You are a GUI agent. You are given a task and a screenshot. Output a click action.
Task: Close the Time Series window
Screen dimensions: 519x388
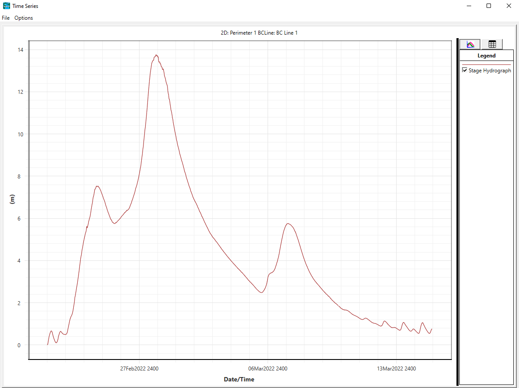pos(509,6)
